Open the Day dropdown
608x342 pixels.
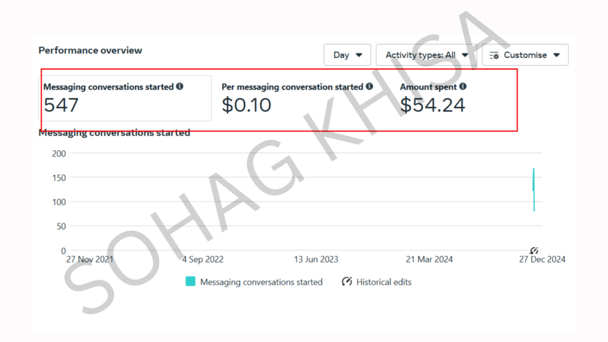(347, 55)
